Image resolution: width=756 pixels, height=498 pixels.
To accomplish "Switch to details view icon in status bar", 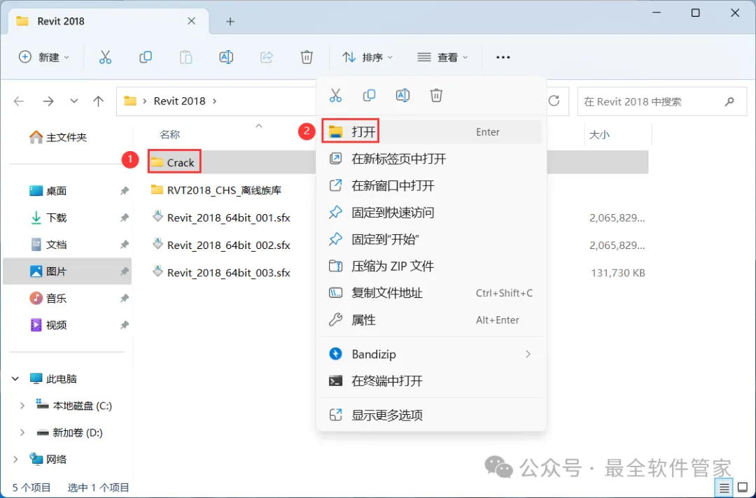I will 724,488.
